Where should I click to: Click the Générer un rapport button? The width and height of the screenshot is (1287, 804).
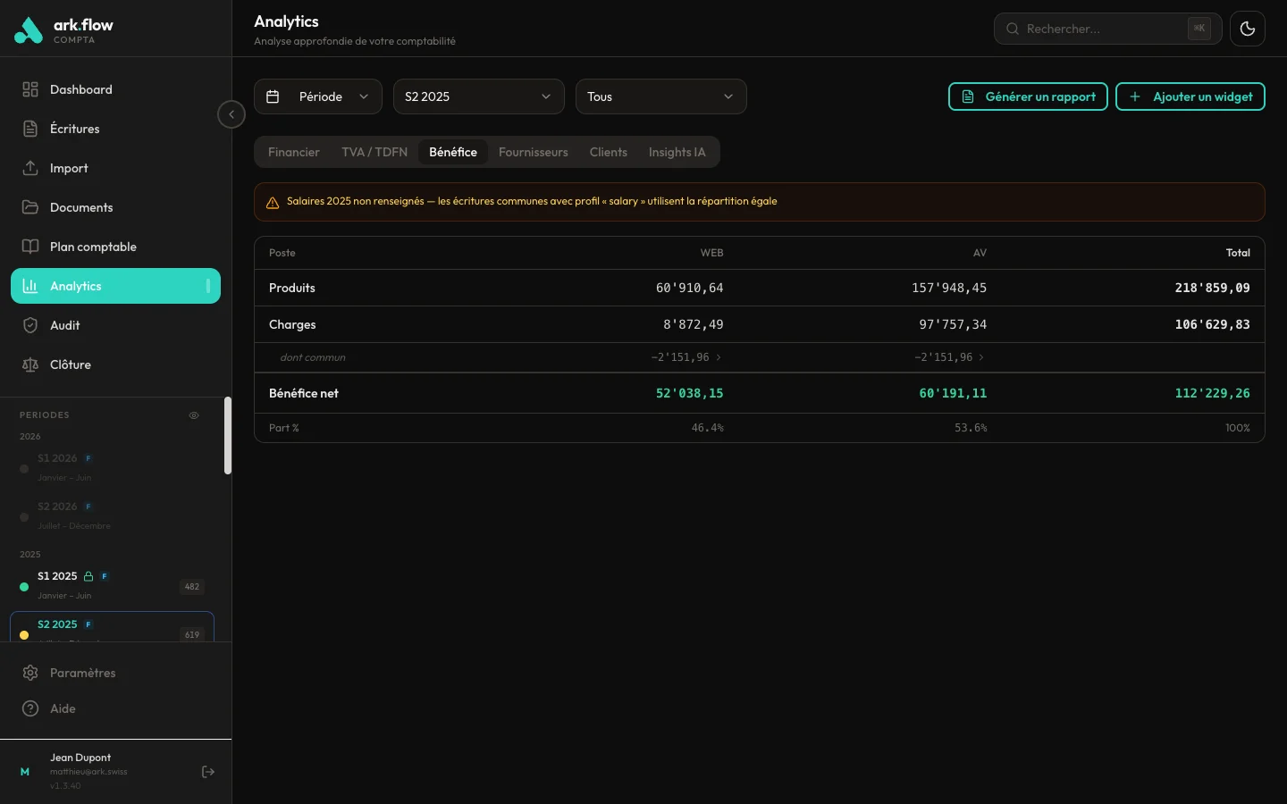1028,96
